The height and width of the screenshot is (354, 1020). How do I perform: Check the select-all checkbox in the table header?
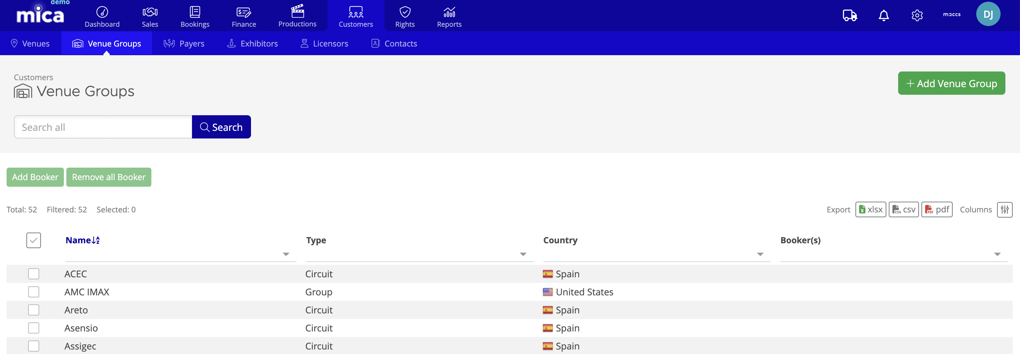[x=33, y=240]
